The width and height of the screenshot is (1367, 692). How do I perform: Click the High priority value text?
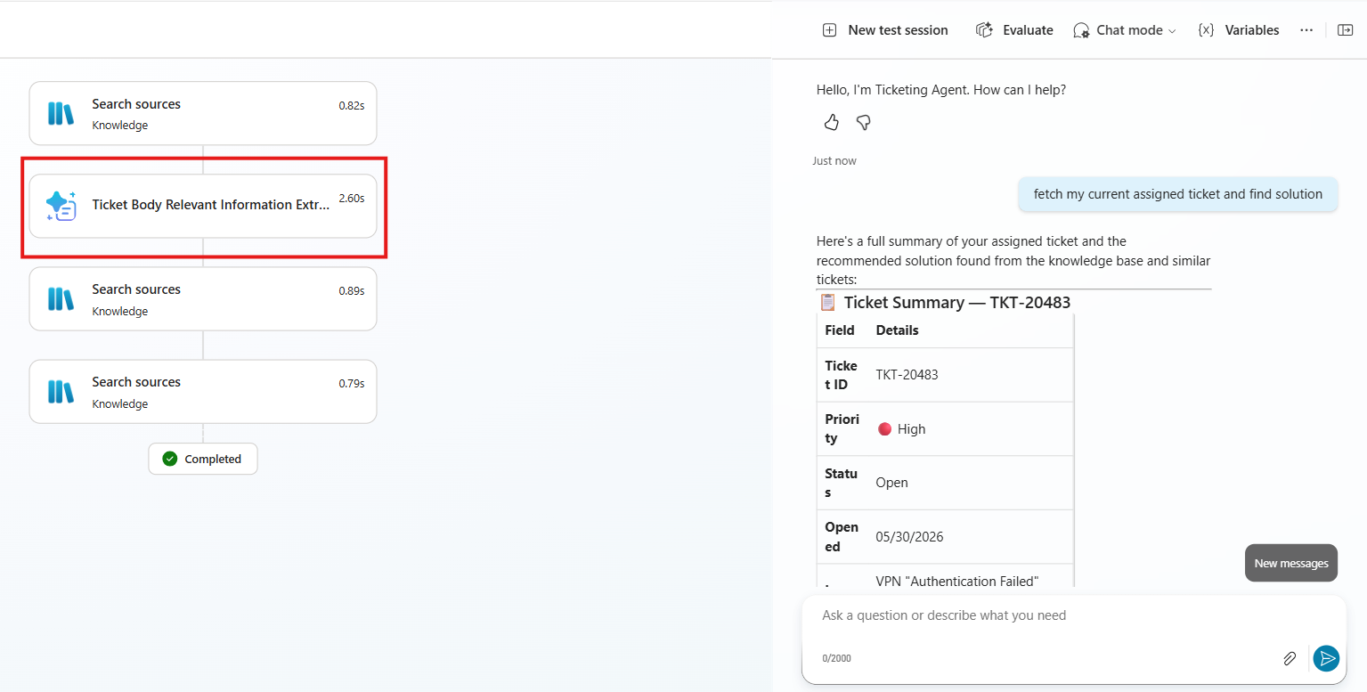coord(911,429)
